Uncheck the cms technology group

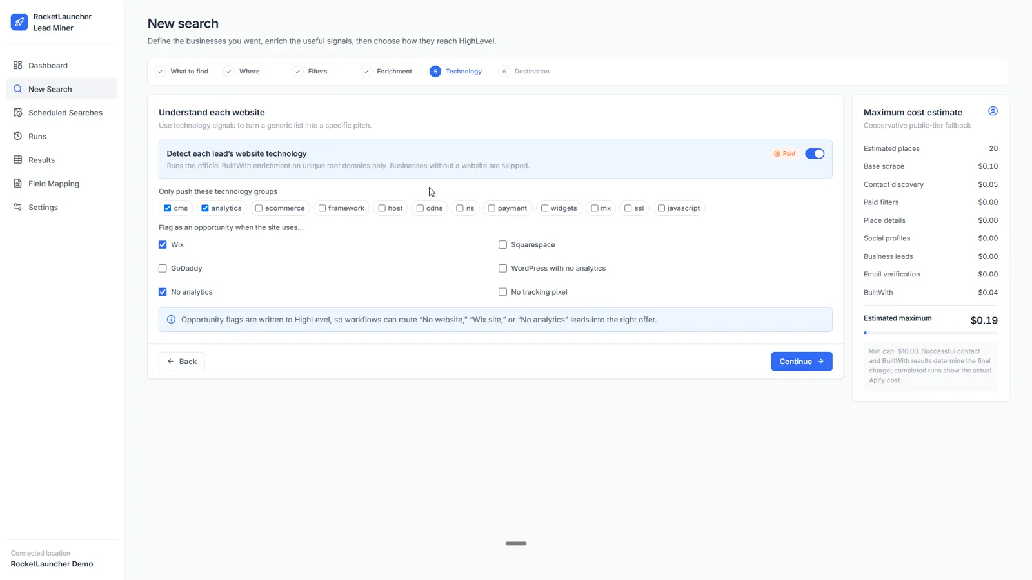click(x=167, y=208)
